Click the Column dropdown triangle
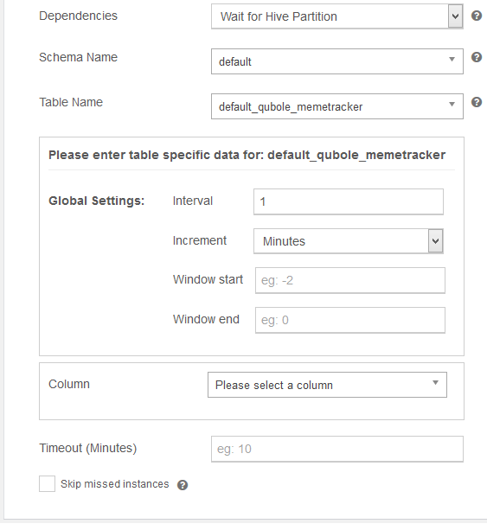The height and width of the screenshot is (530, 487). point(436,383)
